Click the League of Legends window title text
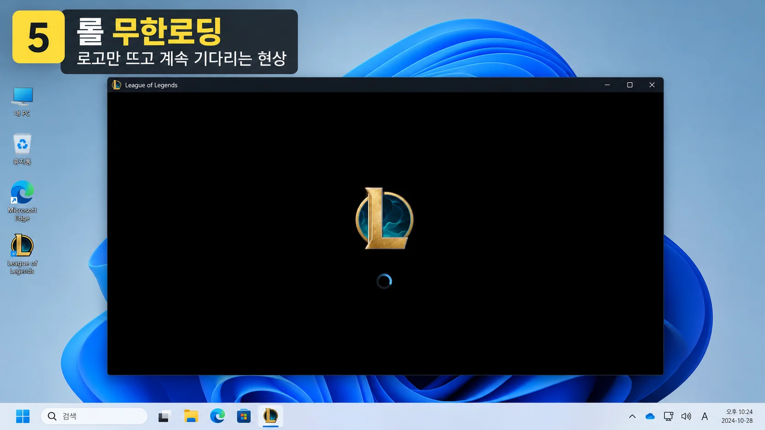 151,85
